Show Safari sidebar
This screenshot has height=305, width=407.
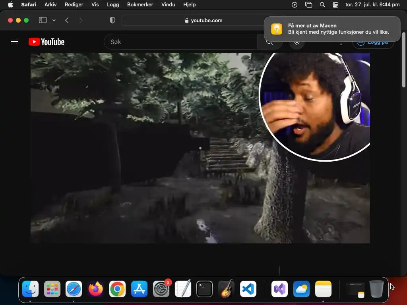(43, 20)
